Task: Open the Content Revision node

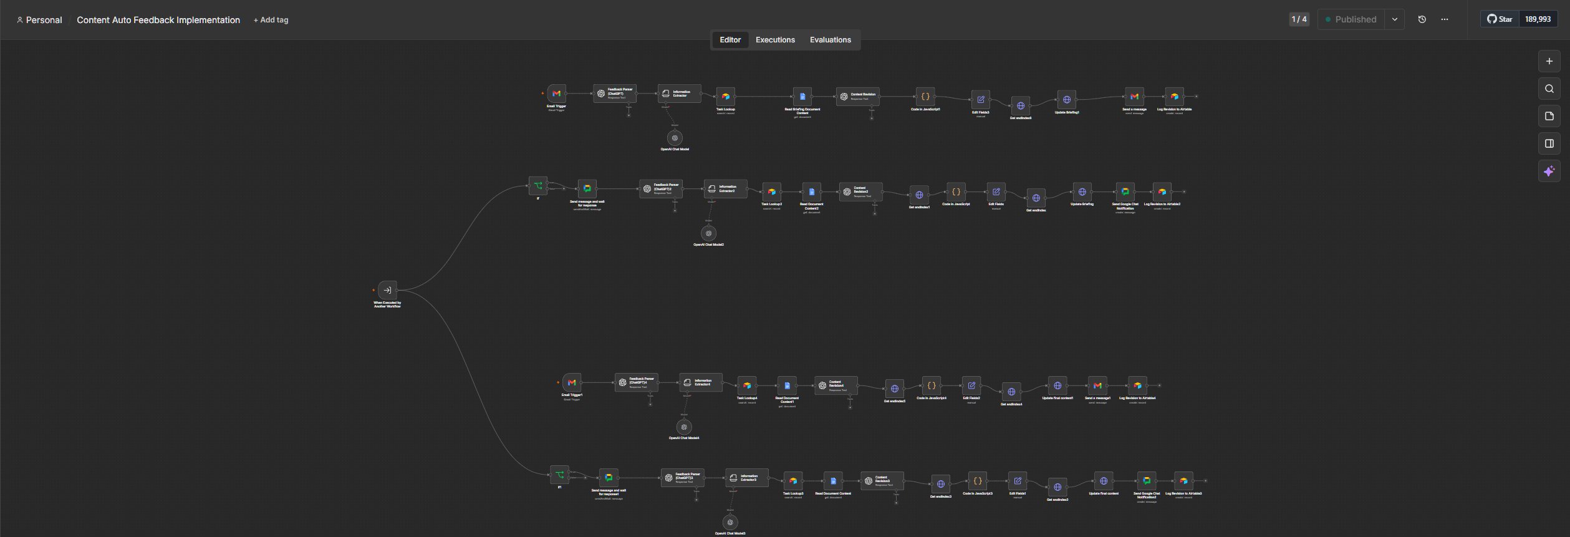Action: coord(857,97)
